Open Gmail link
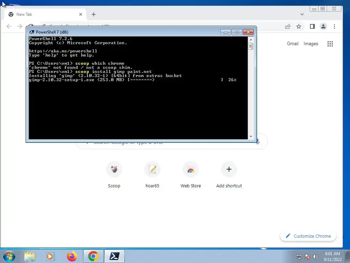 click(293, 43)
